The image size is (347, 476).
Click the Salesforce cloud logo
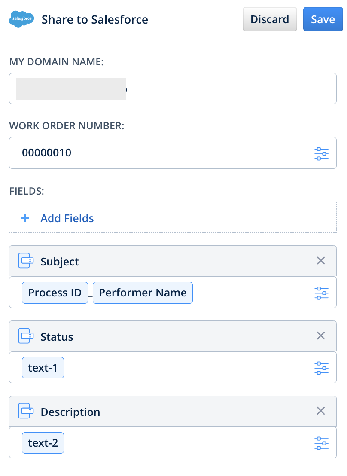tap(21, 19)
